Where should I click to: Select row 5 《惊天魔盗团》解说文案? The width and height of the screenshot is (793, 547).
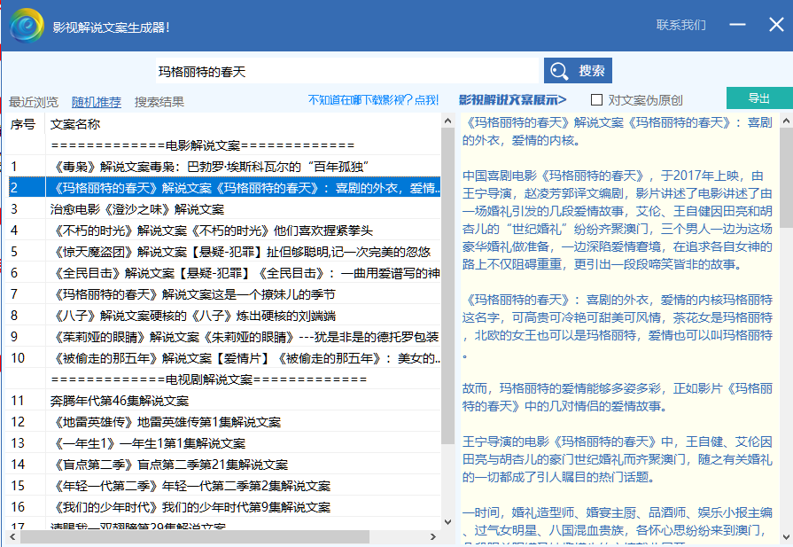click(224, 252)
